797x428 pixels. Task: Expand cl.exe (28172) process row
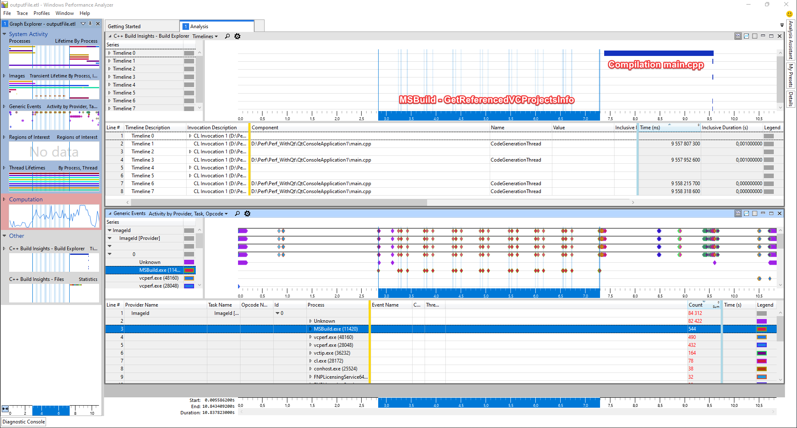310,361
